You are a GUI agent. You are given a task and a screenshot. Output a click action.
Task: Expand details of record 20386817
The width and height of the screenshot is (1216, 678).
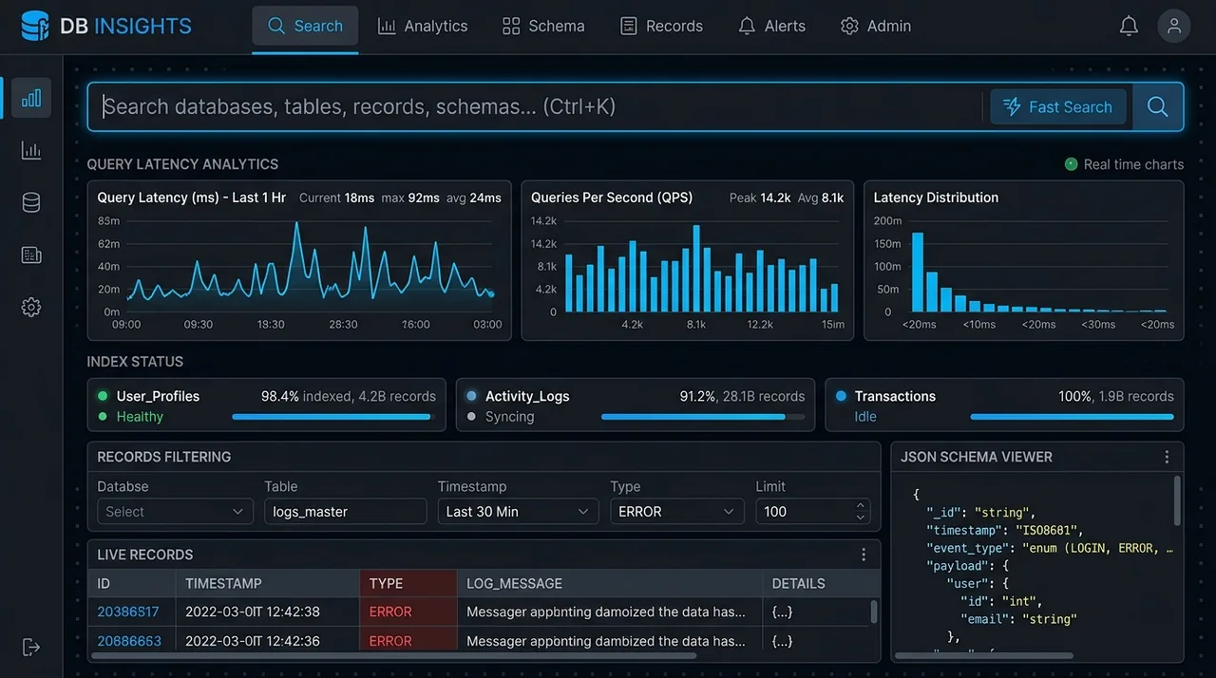click(x=782, y=612)
